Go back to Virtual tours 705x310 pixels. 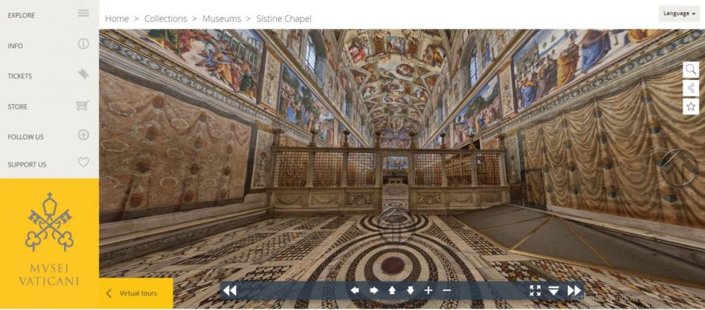132,293
